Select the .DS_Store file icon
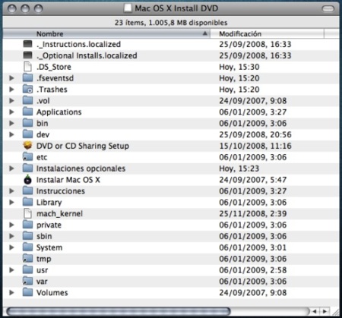The image size is (342, 318). [x=27, y=67]
